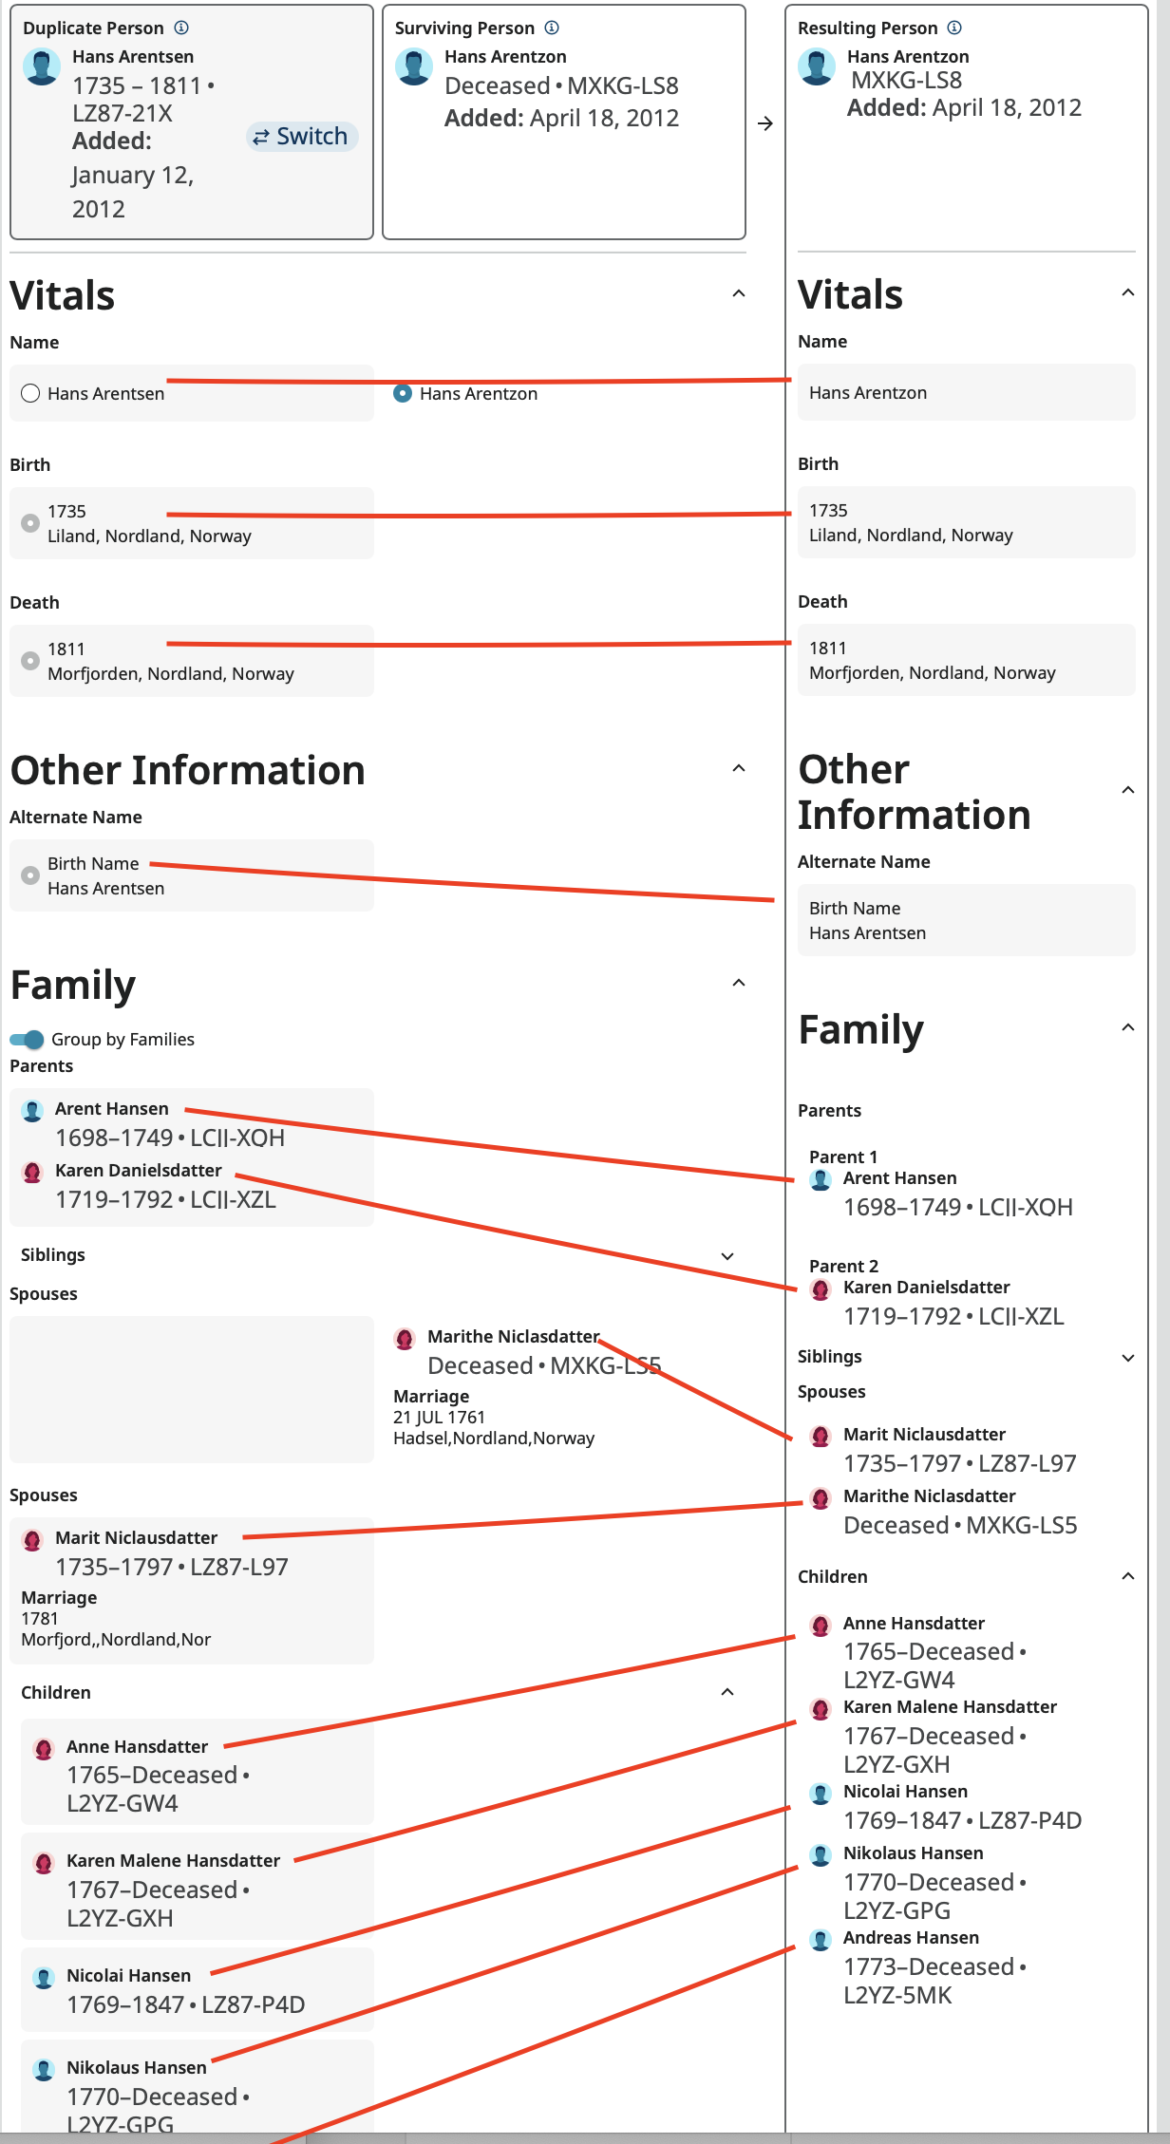Click the Switch button in Duplicate Person card
1170x2144 pixels.
click(x=302, y=137)
